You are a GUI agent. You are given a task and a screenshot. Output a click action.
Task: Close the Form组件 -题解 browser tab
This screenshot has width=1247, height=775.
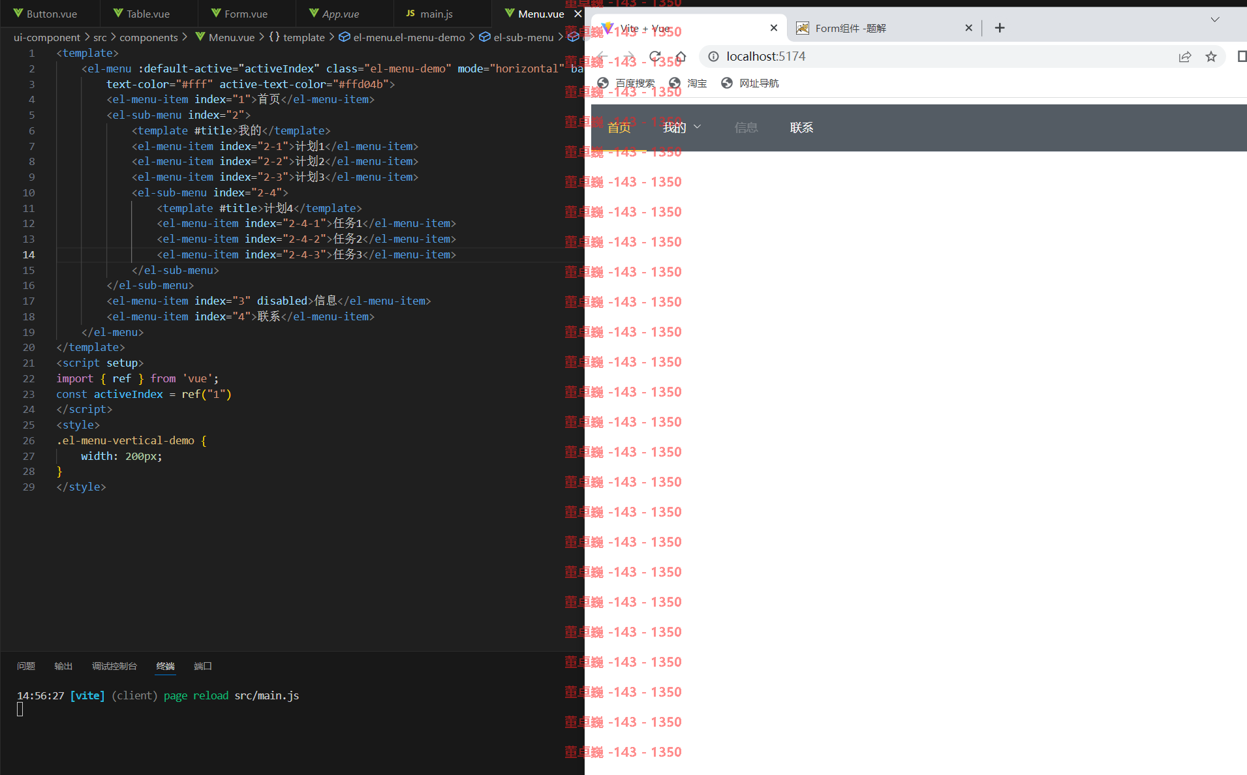968,27
